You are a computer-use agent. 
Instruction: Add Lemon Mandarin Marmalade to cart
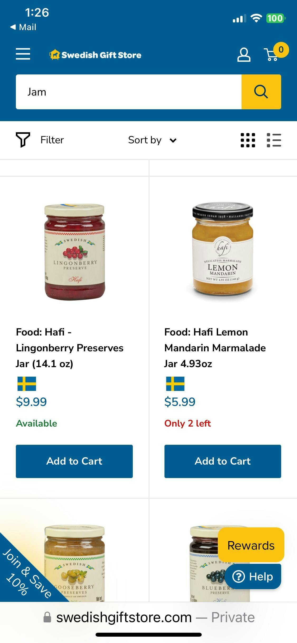223,461
